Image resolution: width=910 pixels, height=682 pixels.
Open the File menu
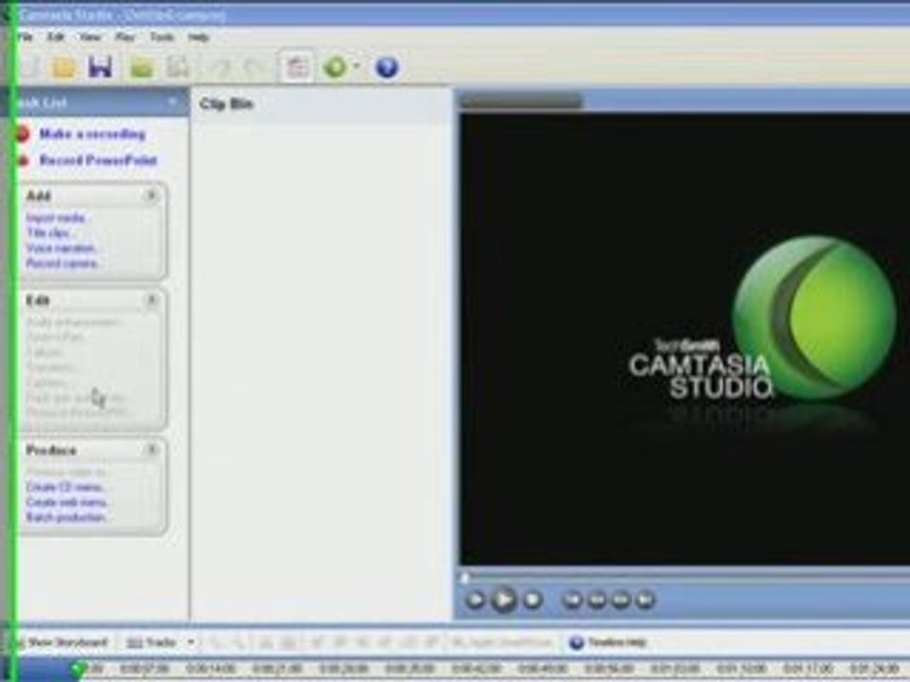tap(25, 37)
